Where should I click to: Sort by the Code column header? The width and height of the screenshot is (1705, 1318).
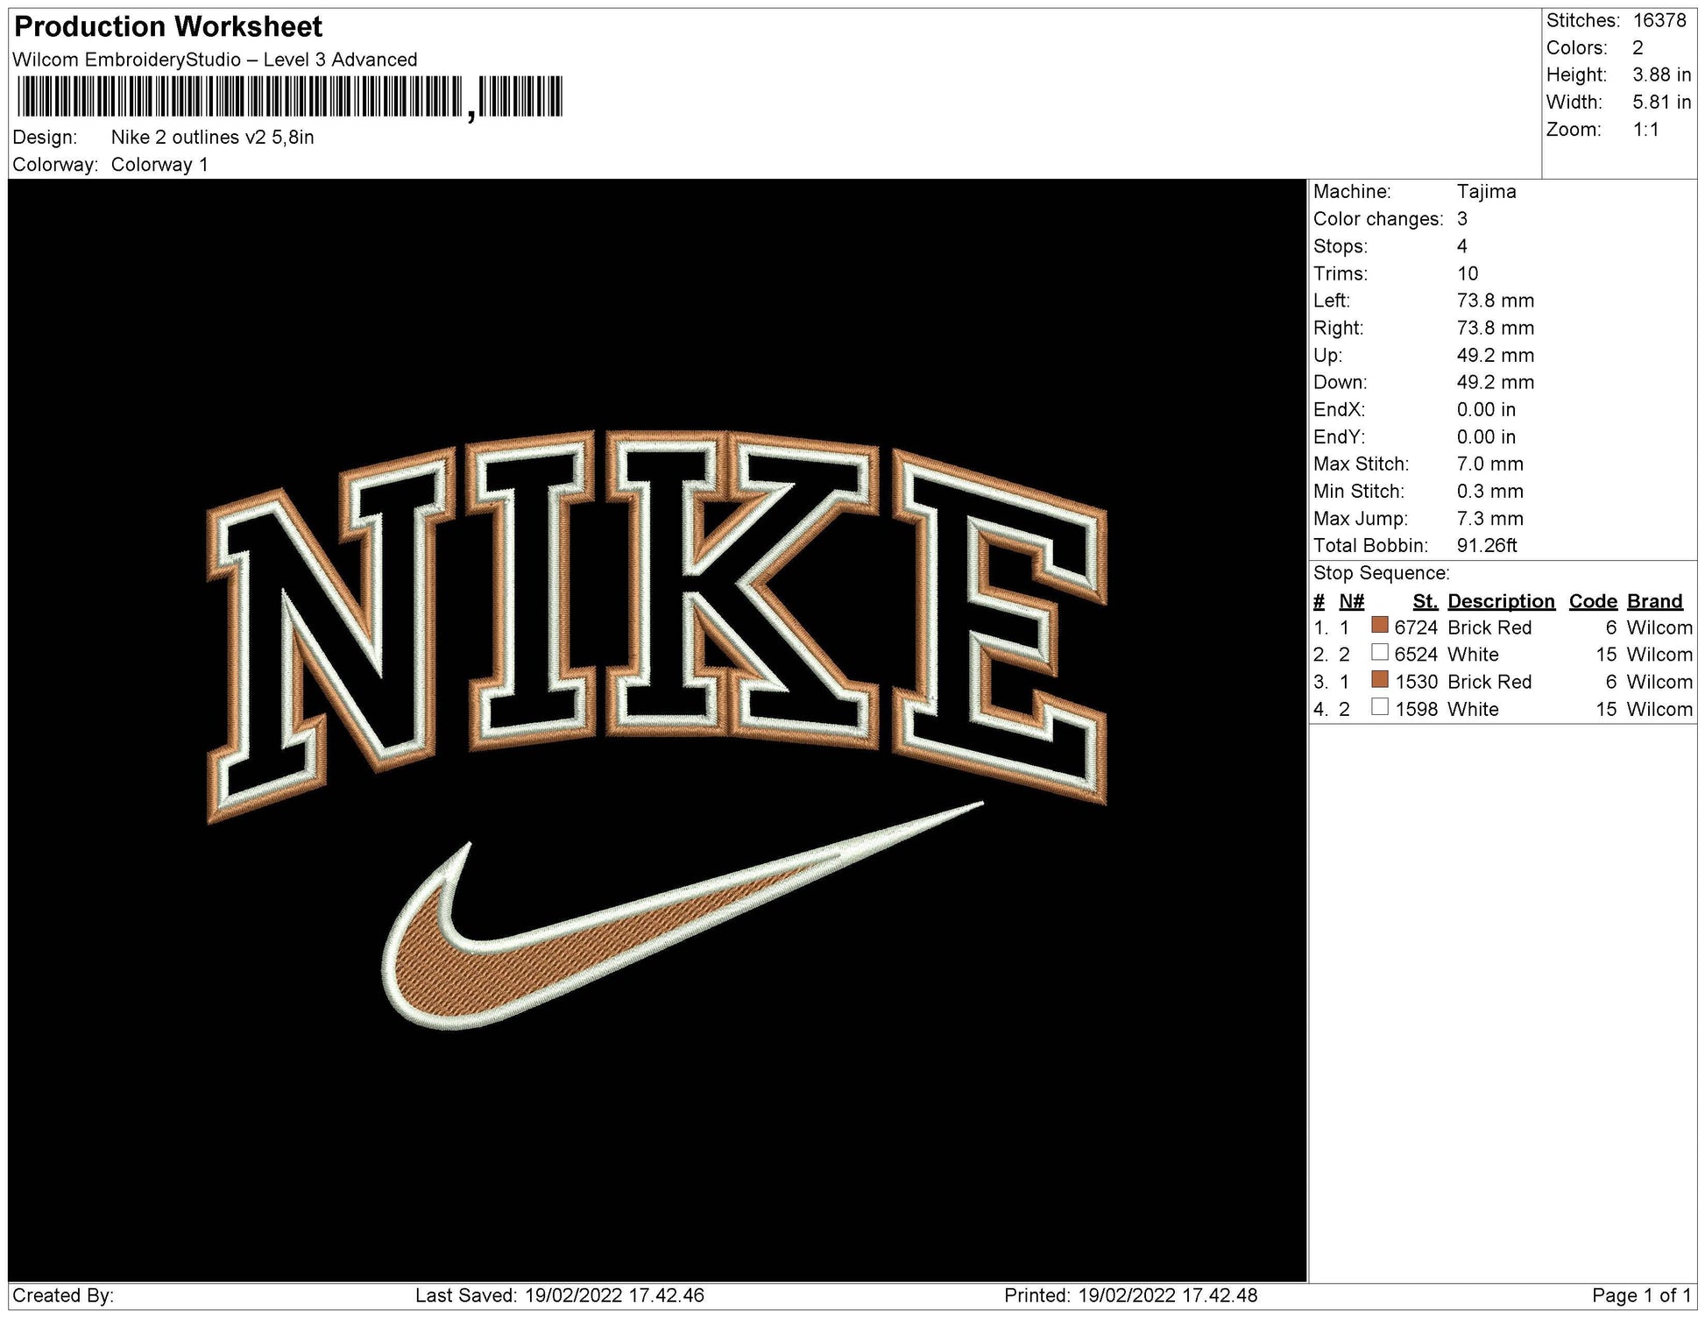coord(1594,601)
